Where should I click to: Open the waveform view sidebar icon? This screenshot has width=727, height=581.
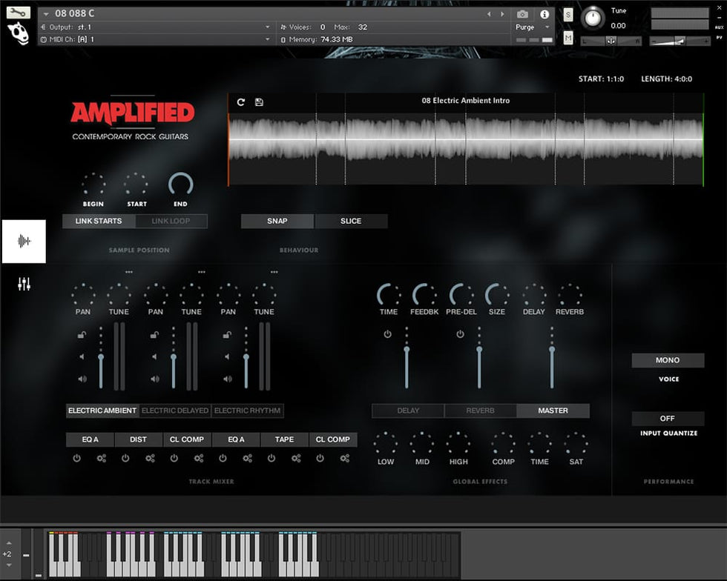click(x=24, y=242)
